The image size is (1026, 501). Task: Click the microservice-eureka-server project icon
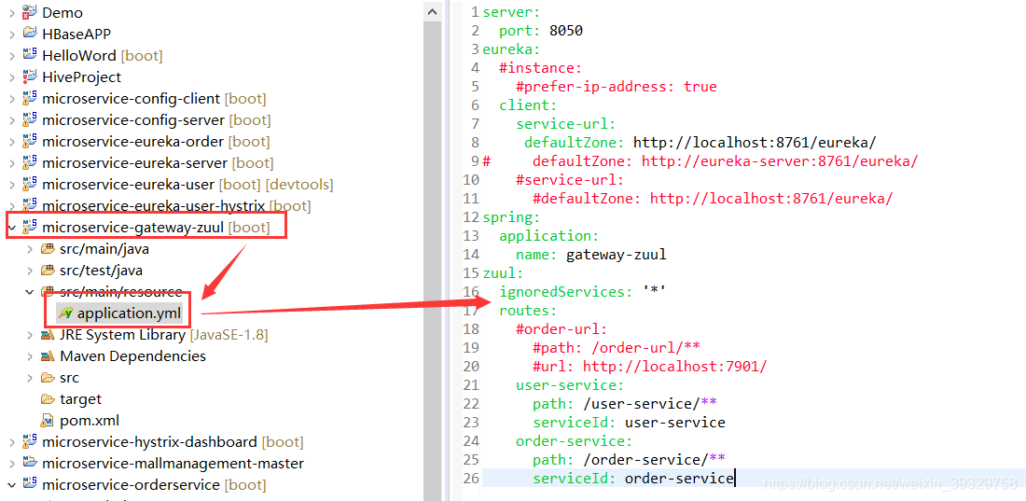pyautogui.click(x=30, y=162)
